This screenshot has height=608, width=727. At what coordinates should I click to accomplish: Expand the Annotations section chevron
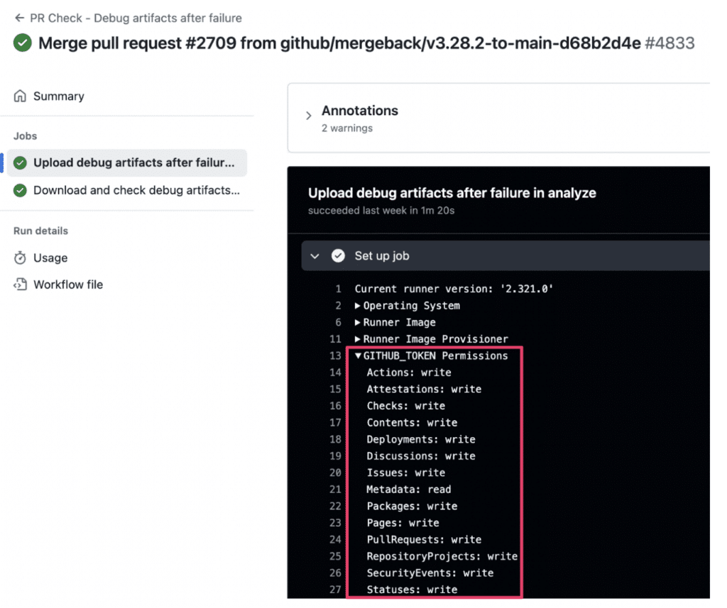(309, 116)
